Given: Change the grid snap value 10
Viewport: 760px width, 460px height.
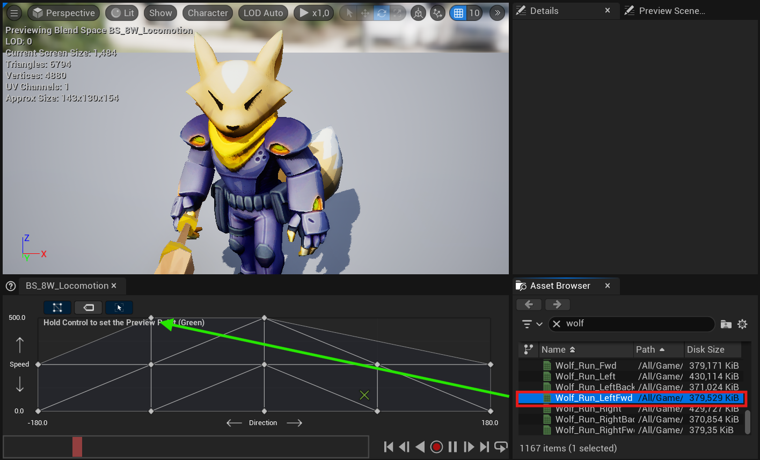Looking at the screenshot, I should pos(474,13).
